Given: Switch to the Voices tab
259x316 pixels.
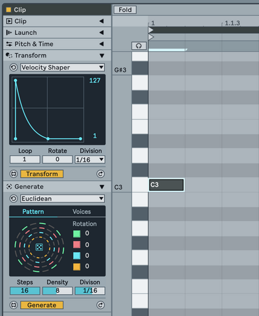Looking at the screenshot, I should click(x=82, y=211).
